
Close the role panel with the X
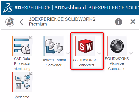click(133, 22)
